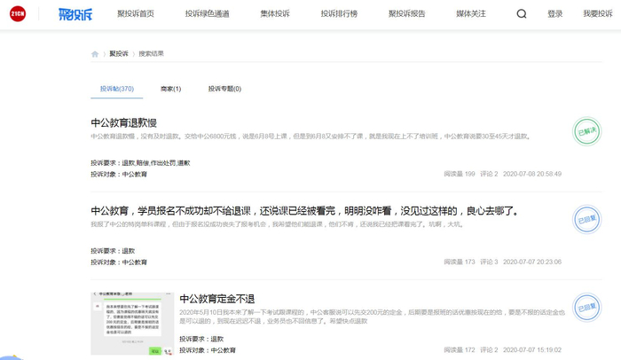The height and width of the screenshot is (360, 621).
Task: Open the 媒体关注 menu item
Action: 471,14
